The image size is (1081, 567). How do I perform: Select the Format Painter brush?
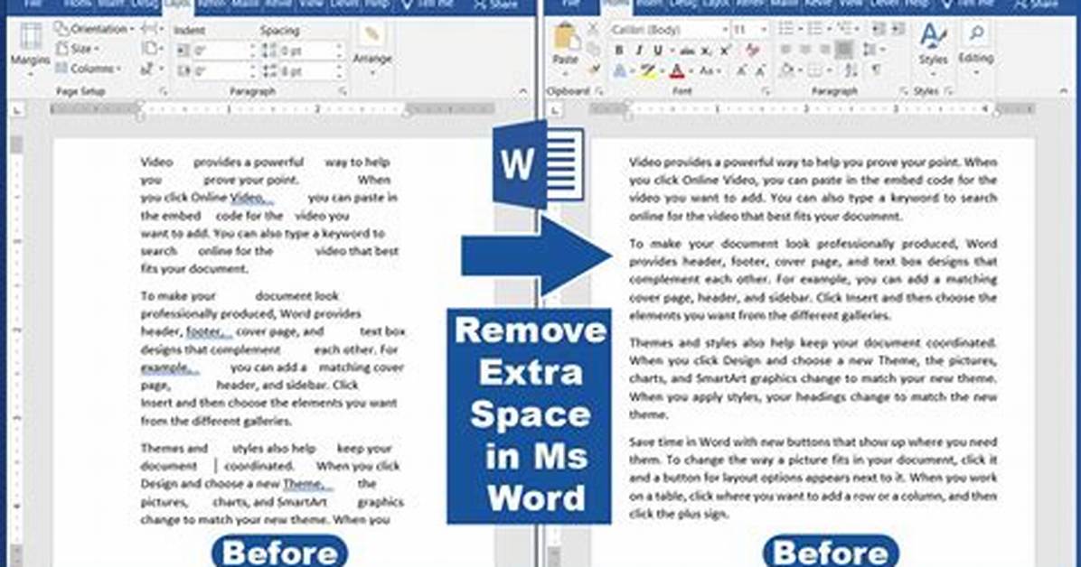(x=593, y=70)
